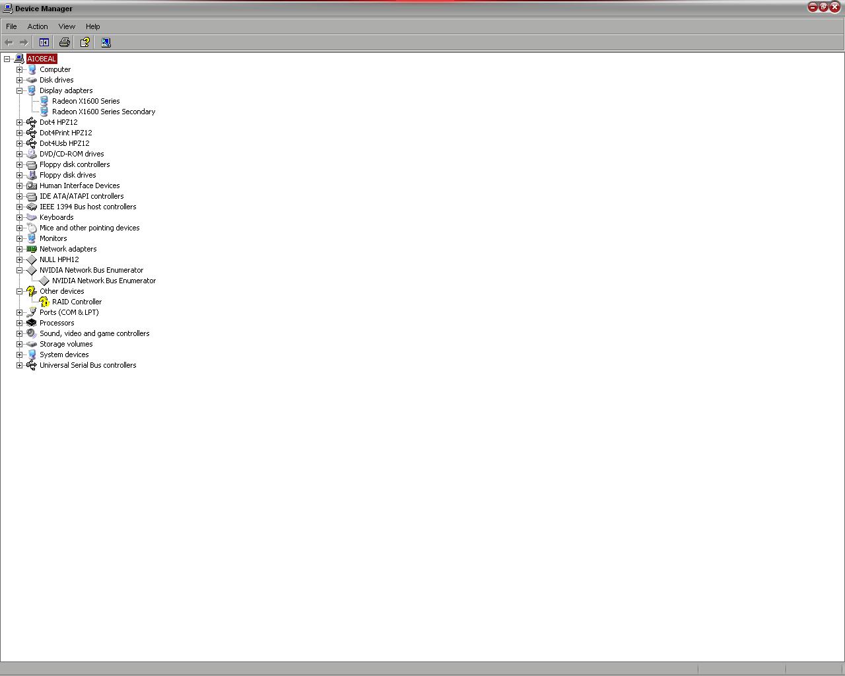Expand the Computer category
The width and height of the screenshot is (845, 676).
20,69
